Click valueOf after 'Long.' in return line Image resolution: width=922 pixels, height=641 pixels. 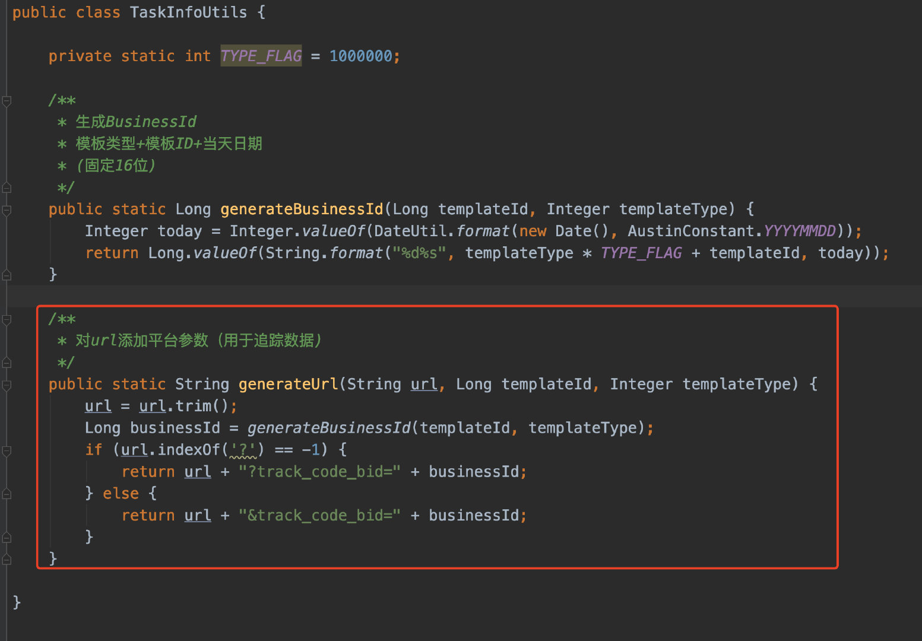(225, 253)
